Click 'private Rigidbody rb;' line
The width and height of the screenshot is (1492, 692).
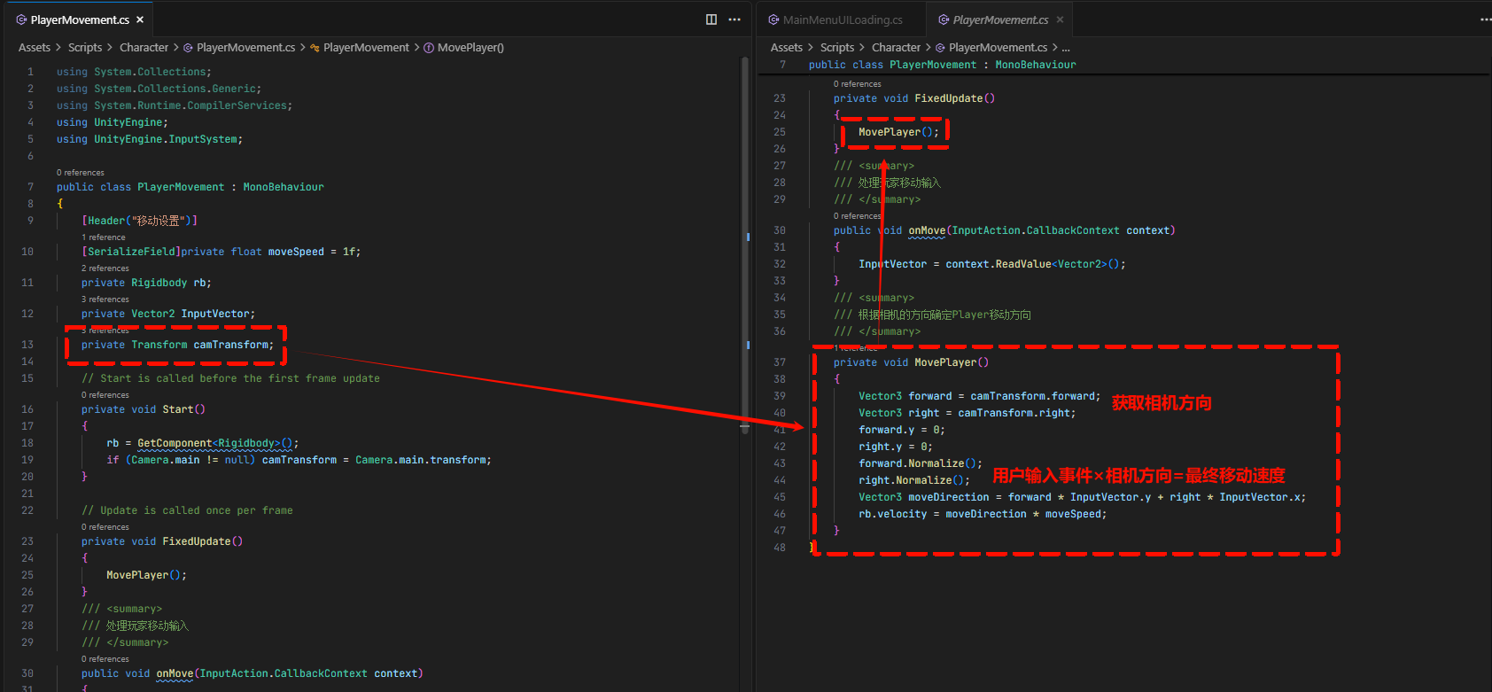[x=146, y=283]
